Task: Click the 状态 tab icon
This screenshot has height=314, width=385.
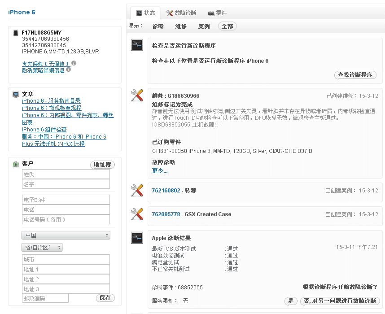Action: coord(139,13)
